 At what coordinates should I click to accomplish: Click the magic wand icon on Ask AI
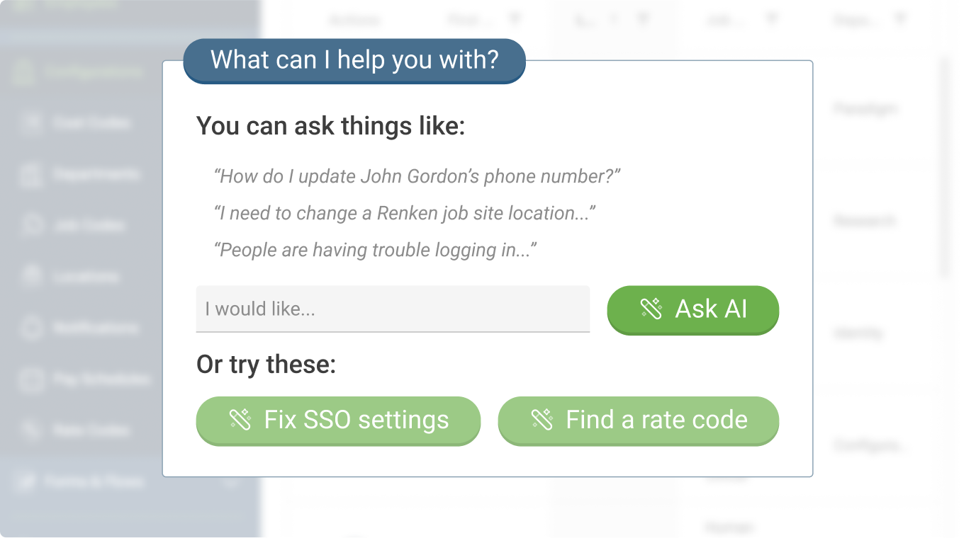(x=651, y=309)
